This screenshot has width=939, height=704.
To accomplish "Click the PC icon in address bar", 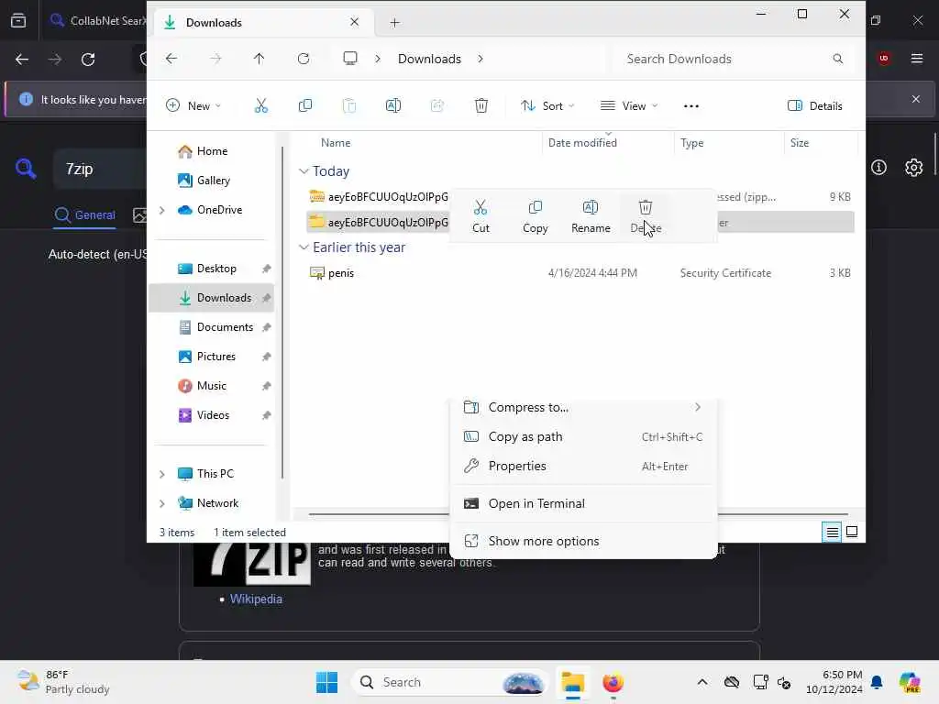I will (350, 59).
